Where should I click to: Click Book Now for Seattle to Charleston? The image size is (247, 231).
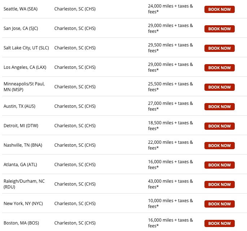tap(219, 9)
